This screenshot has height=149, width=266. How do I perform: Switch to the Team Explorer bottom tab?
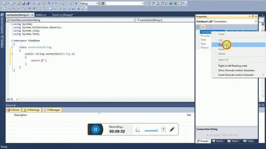point(234,141)
